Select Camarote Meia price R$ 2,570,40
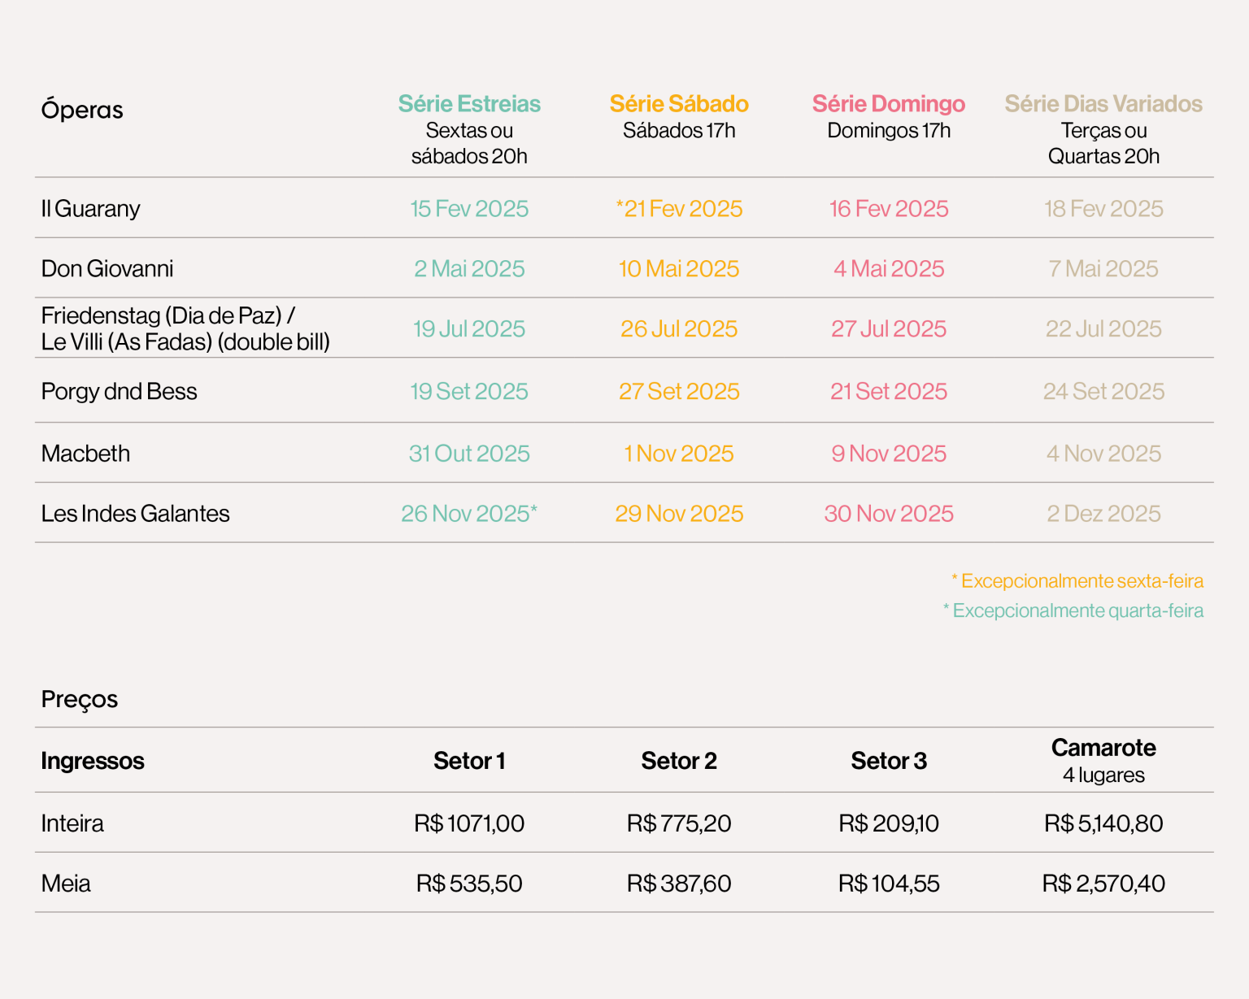The height and width of the screenshot is (999, 1249). pyautogui.click(x=1103, y=884)
